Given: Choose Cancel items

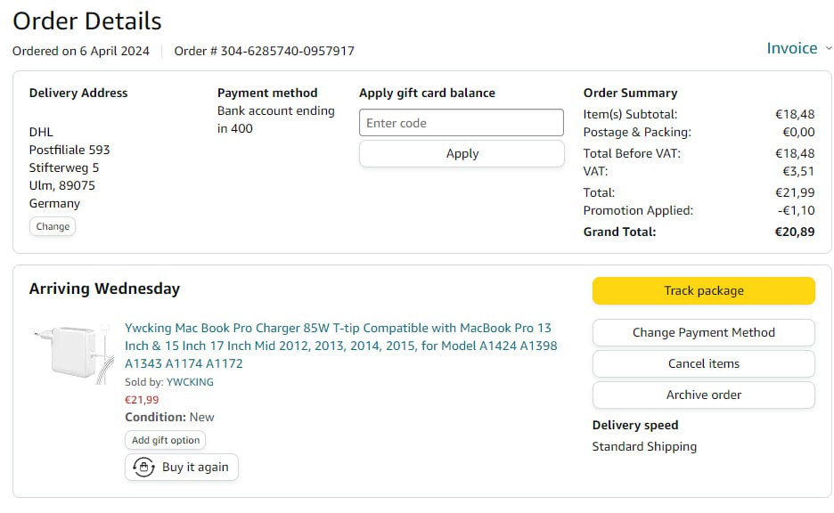Looking at the screenshot, I should pyautogui.click(x=703, y=363).
